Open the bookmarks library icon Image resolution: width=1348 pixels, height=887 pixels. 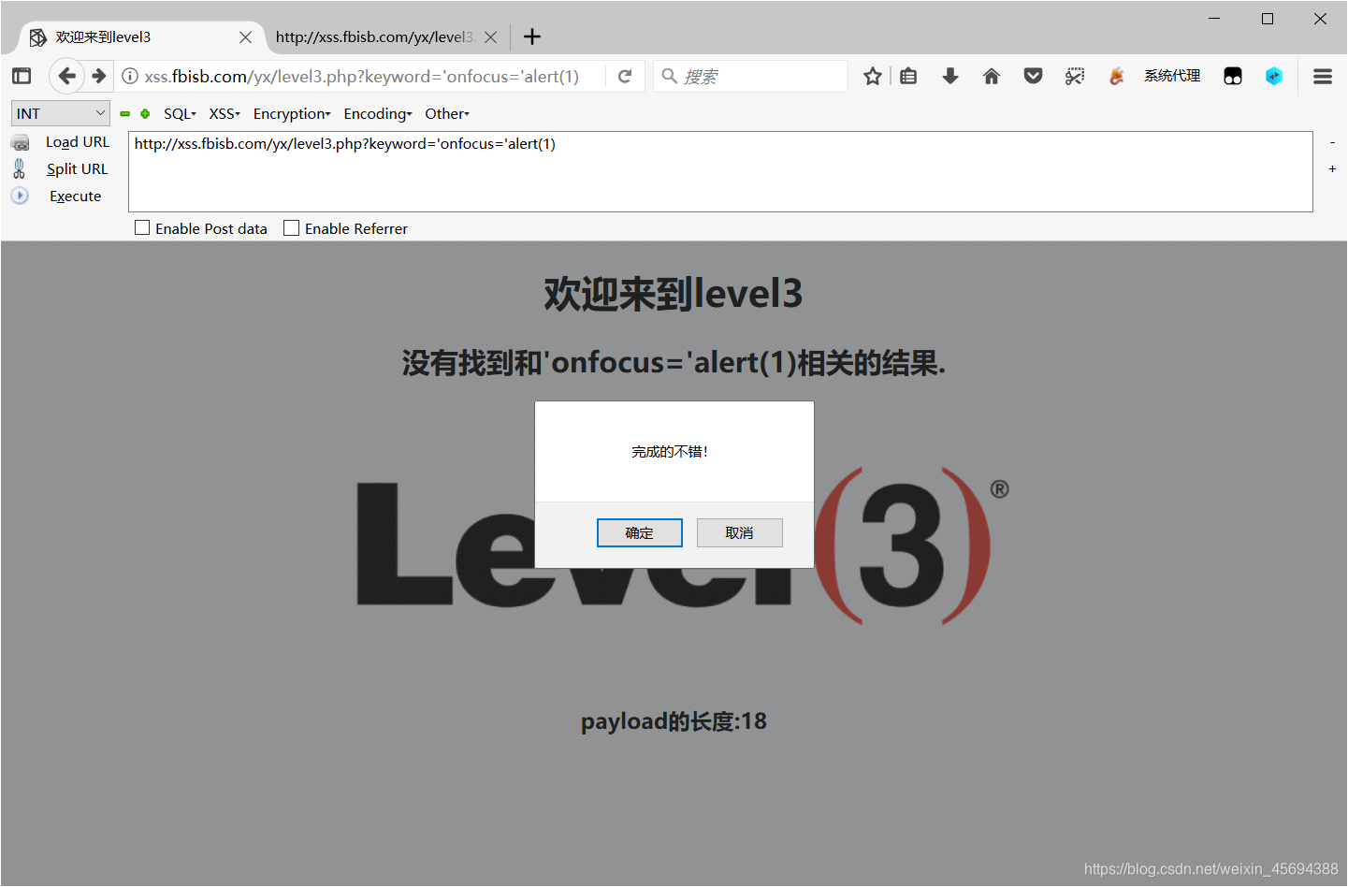pos(908,76)
